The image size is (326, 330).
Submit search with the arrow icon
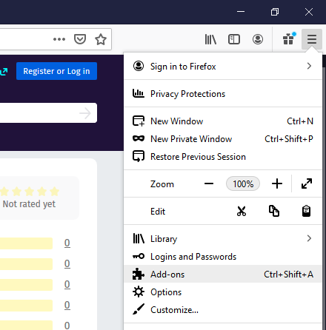point(85,113)
